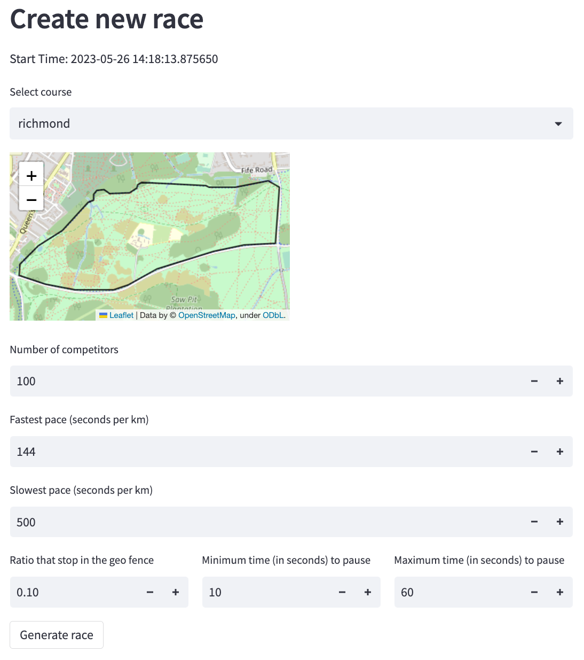Decrease the minimum pause time
Viewport: 584px width, 660px height.
point(342,592)
